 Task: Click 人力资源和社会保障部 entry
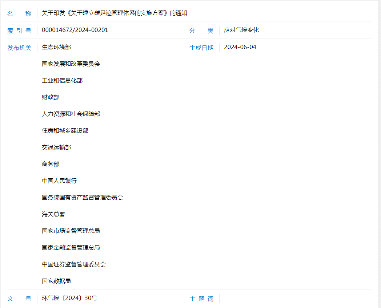click(x=71, y=114)
